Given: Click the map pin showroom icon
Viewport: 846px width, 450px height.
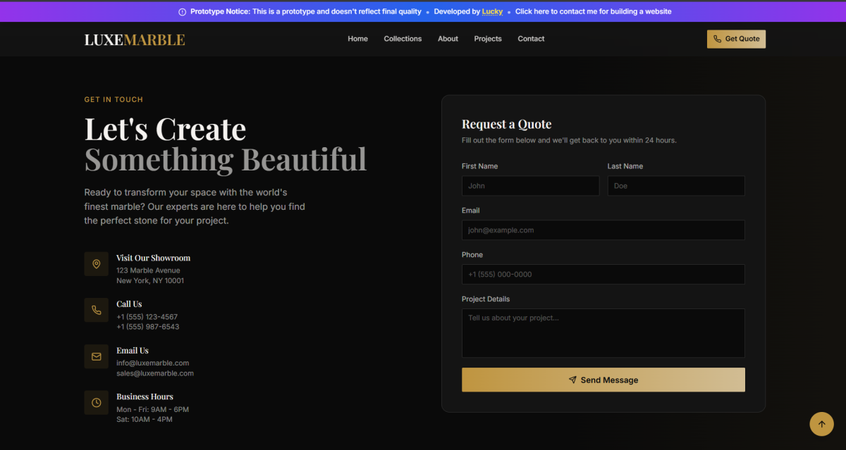Looking at the screenshot, I should tap(96, 264).
